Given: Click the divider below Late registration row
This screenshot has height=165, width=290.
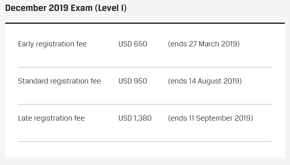Looking at the screenshot, I should 145,141.
